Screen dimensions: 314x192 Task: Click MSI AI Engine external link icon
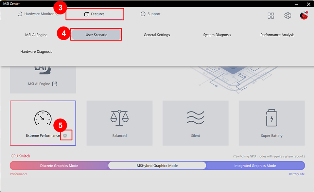pyautogui.click(x=55, y=84)
